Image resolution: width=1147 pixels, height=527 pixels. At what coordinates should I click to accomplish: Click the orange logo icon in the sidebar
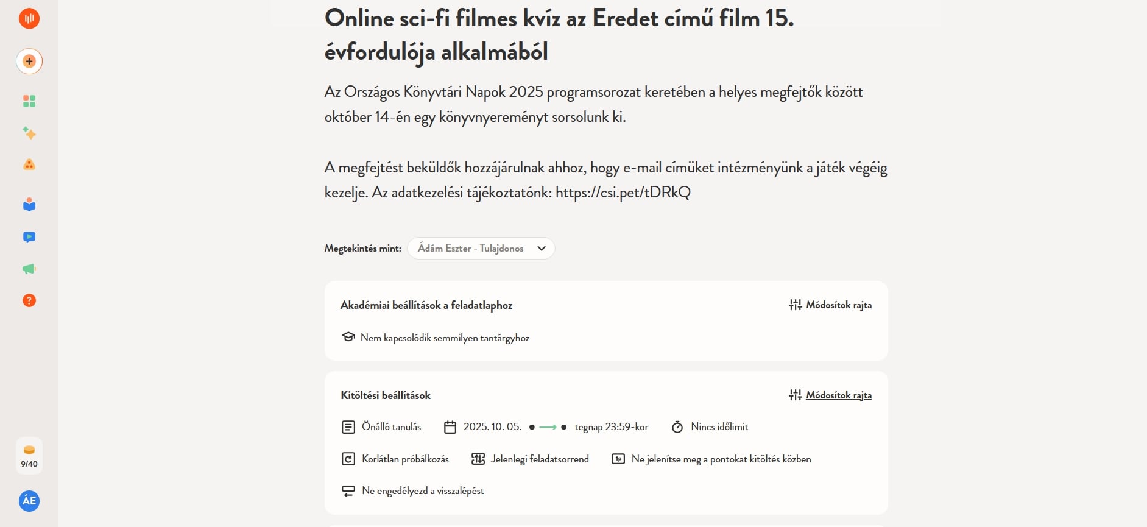click(29, 18)
